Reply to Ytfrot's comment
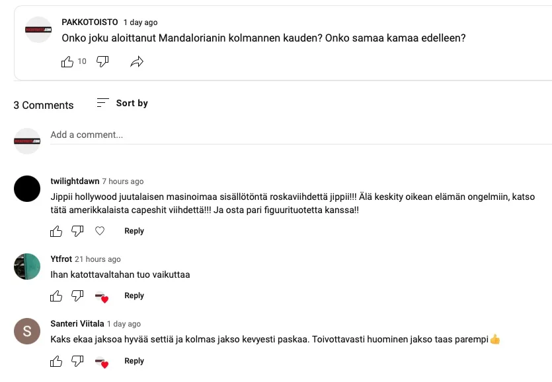This screenshot has height=382, width=552. 134,296
